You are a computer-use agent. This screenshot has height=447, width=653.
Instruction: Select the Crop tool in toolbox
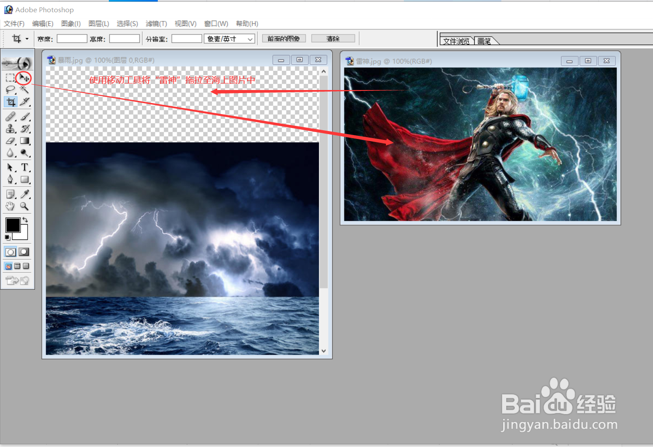click(10, 102)
